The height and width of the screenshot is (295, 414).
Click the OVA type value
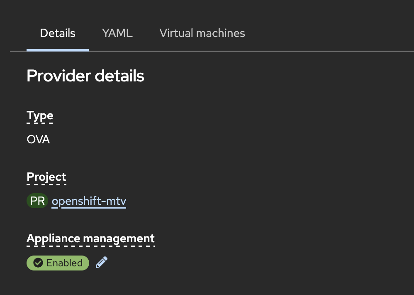coord(38,140)
